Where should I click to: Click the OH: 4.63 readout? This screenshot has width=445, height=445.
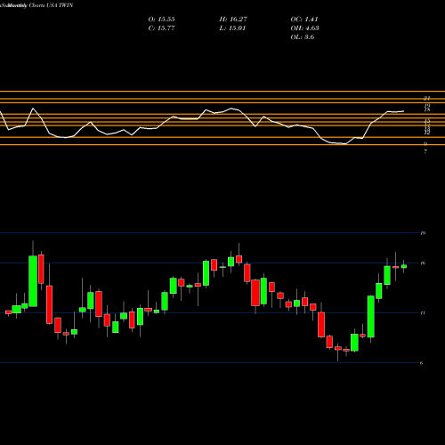coord(304,28)
